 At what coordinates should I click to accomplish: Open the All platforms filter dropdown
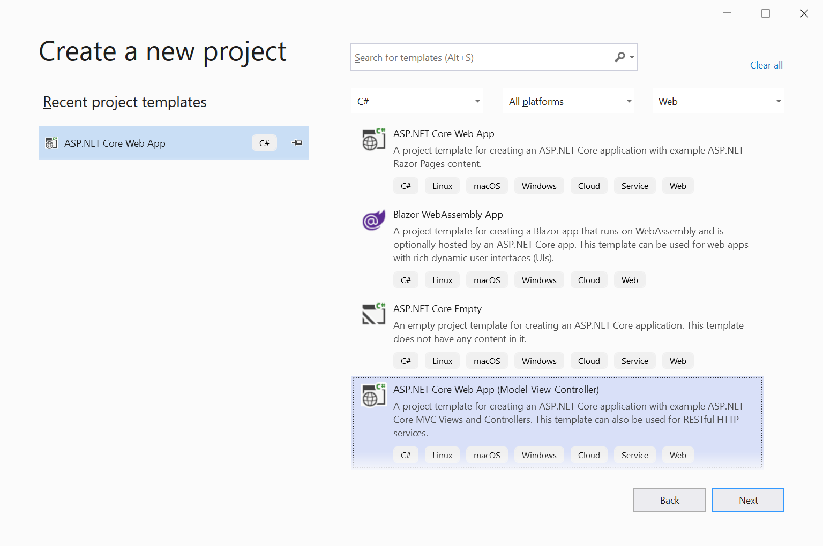point(569,101)
